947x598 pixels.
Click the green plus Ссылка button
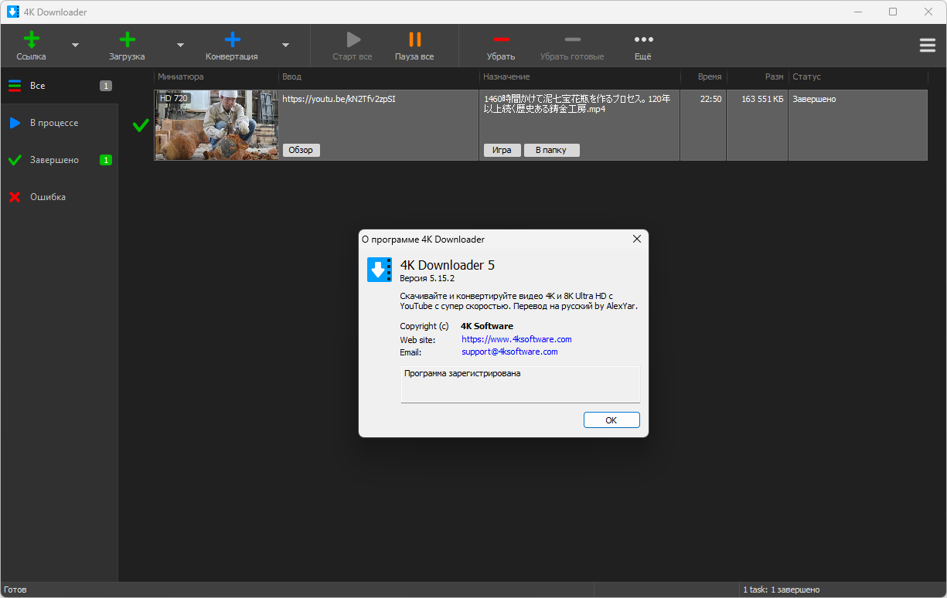[32, 46]
